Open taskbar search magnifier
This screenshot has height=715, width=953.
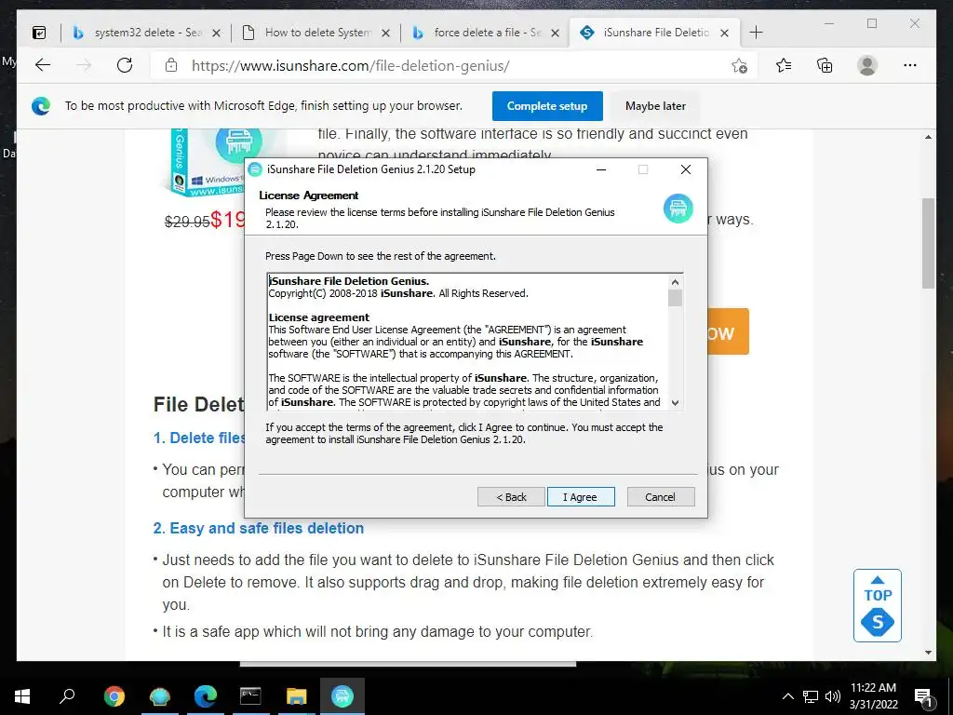pyautogui.click(x=67, y=695)
